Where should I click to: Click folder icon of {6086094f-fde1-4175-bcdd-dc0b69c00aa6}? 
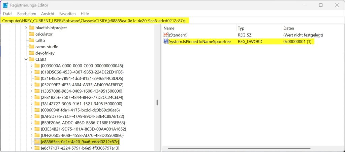37,110
